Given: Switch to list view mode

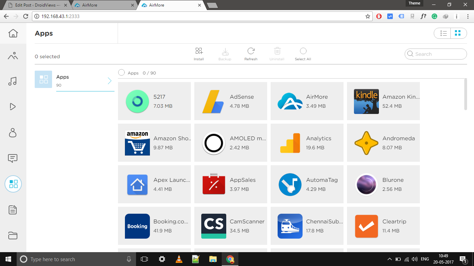Looking at the screenshot, I should [443, 33].
